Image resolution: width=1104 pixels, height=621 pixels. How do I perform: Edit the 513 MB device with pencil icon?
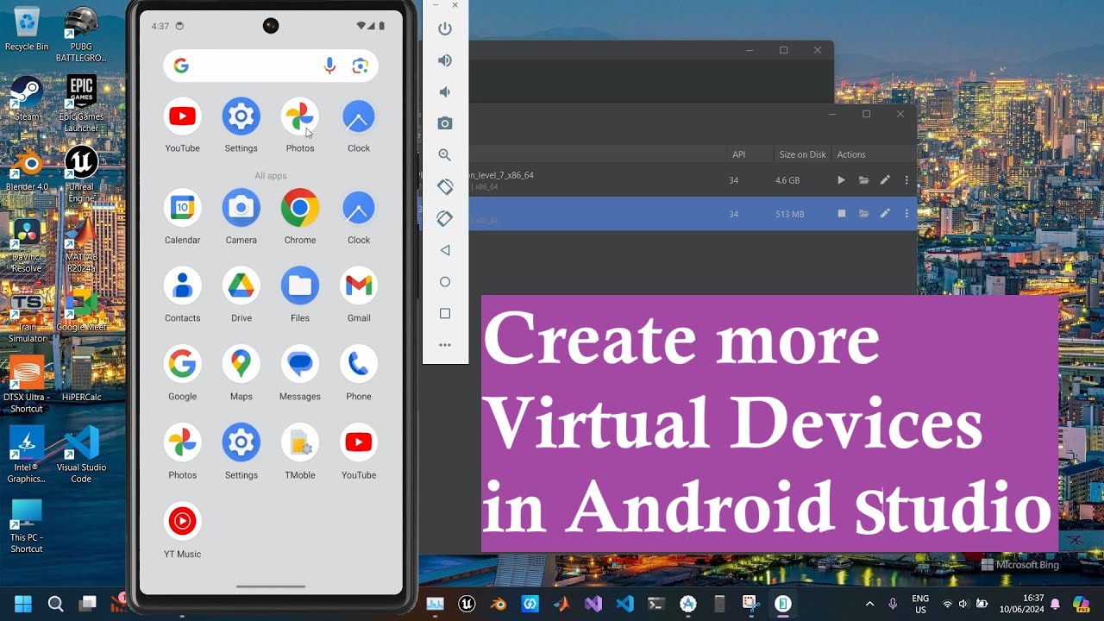[885, 213]
